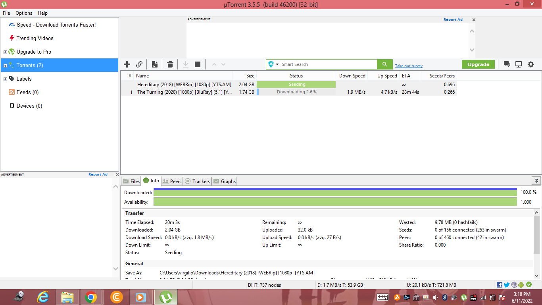Image resolution: width=542 pixels, height=305 pixels.
Task: Switch to the Peers tab
Action: tap(171, 181)
